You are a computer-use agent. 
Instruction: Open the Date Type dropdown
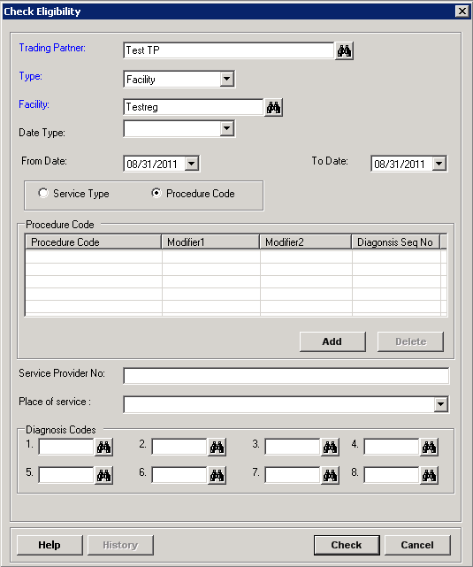click(226, 128)
